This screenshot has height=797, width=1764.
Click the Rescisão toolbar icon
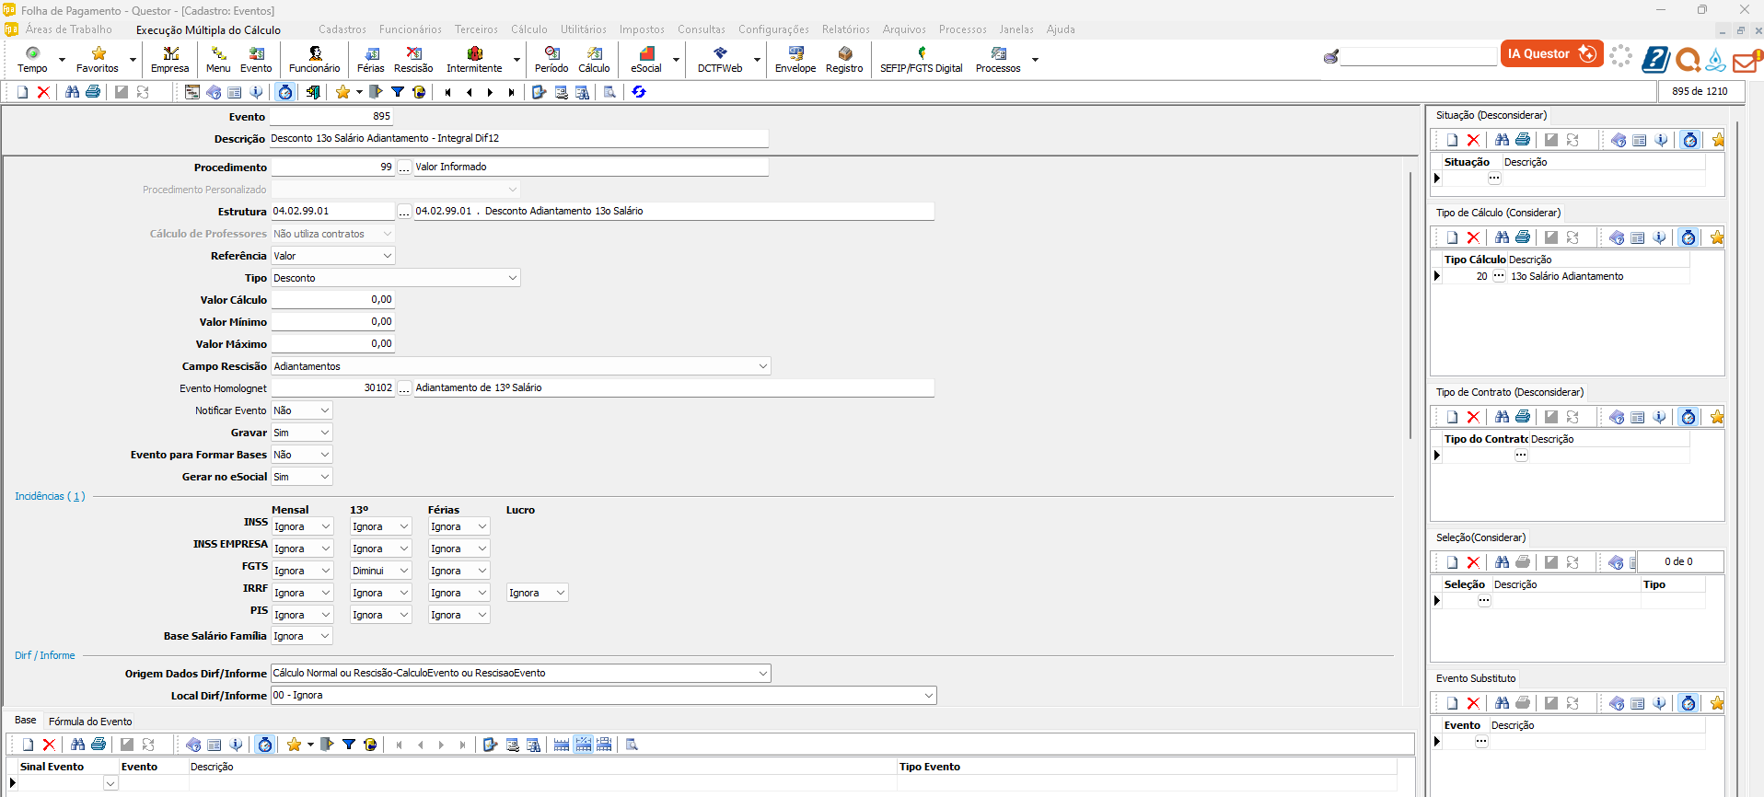413,59
